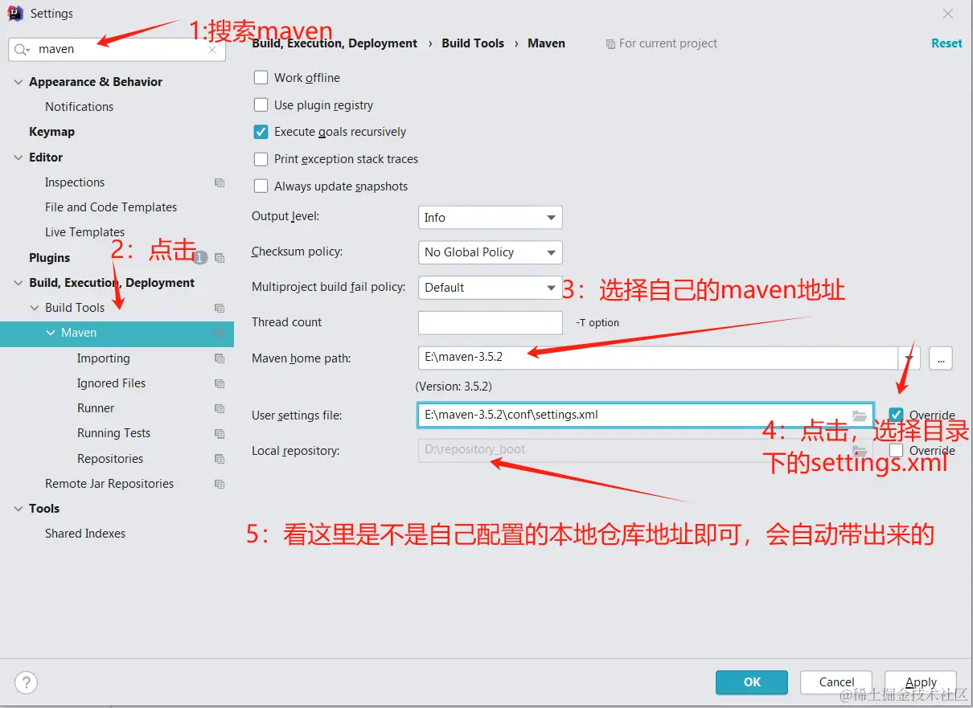Viewport: 973px width, 708px height.
Task: Click the Maven home path text field
Action: pos(658,358)
